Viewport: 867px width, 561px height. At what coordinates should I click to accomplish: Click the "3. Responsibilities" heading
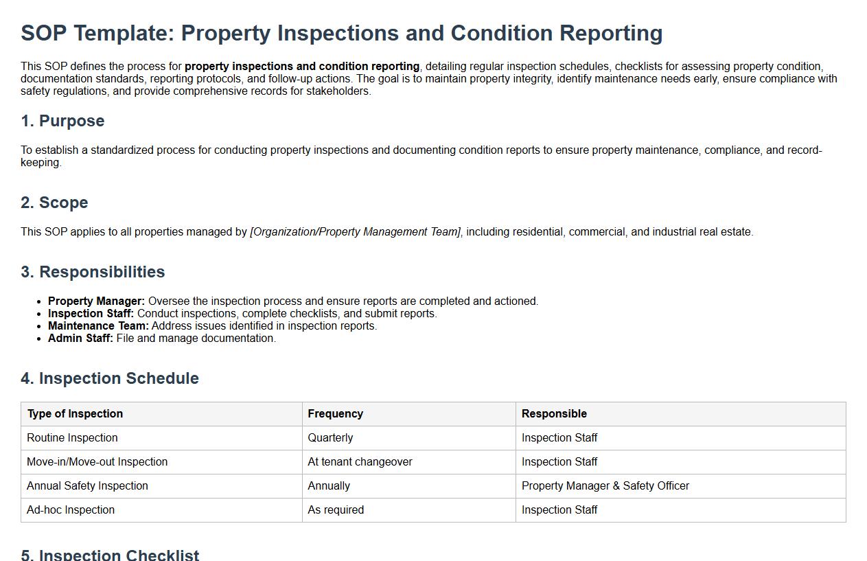coord(93,272)
